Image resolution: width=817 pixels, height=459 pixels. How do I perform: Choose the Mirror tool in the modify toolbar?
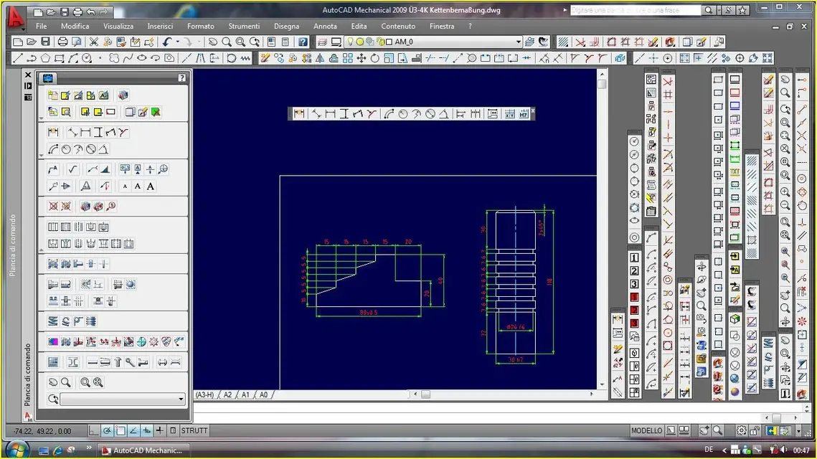tap(320, 58)
